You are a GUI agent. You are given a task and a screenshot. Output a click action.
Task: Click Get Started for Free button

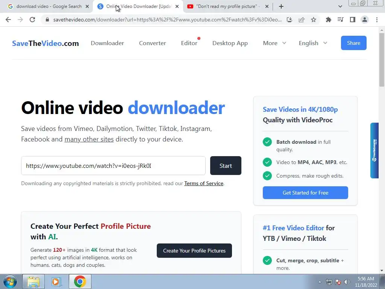[305, 193]
